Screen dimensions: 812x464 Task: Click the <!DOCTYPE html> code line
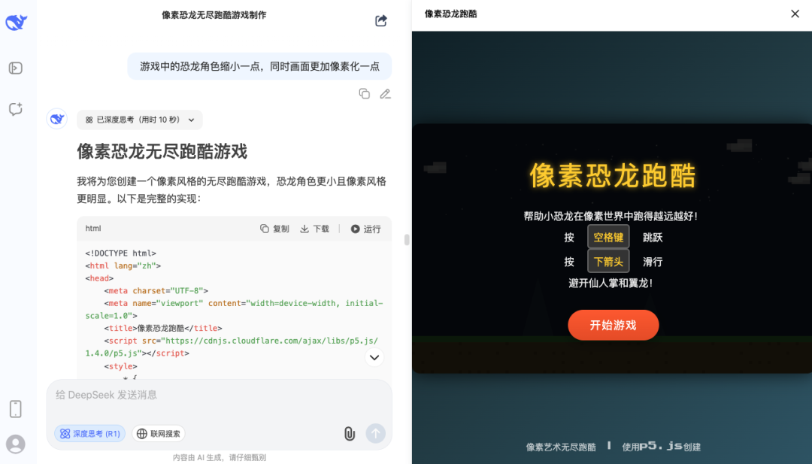[120, 253]
